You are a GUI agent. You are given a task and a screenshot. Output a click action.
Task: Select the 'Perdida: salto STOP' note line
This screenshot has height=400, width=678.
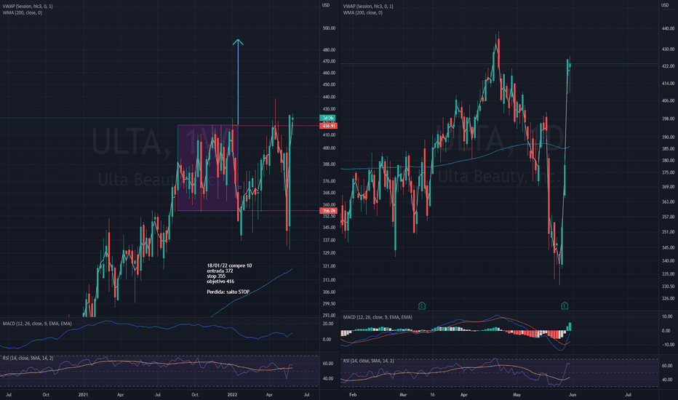coord(228,292)
